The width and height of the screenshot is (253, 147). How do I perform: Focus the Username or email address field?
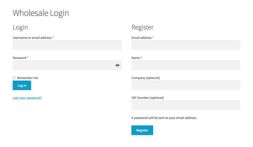67,45
